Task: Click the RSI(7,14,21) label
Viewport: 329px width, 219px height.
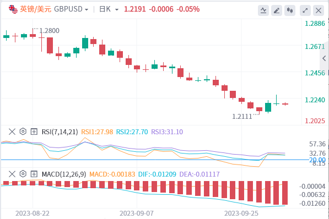Action: pos(60,132)
